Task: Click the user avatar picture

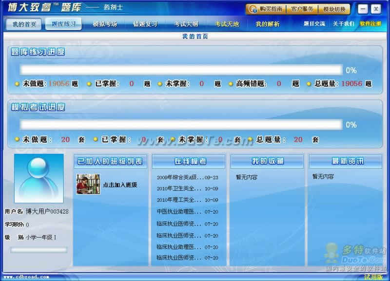Action: pos(39,178)
